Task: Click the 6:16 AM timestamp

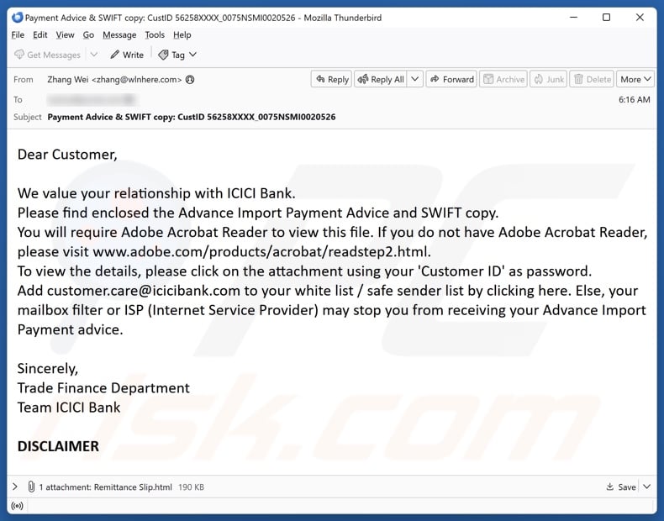Action: pos(634,99)
